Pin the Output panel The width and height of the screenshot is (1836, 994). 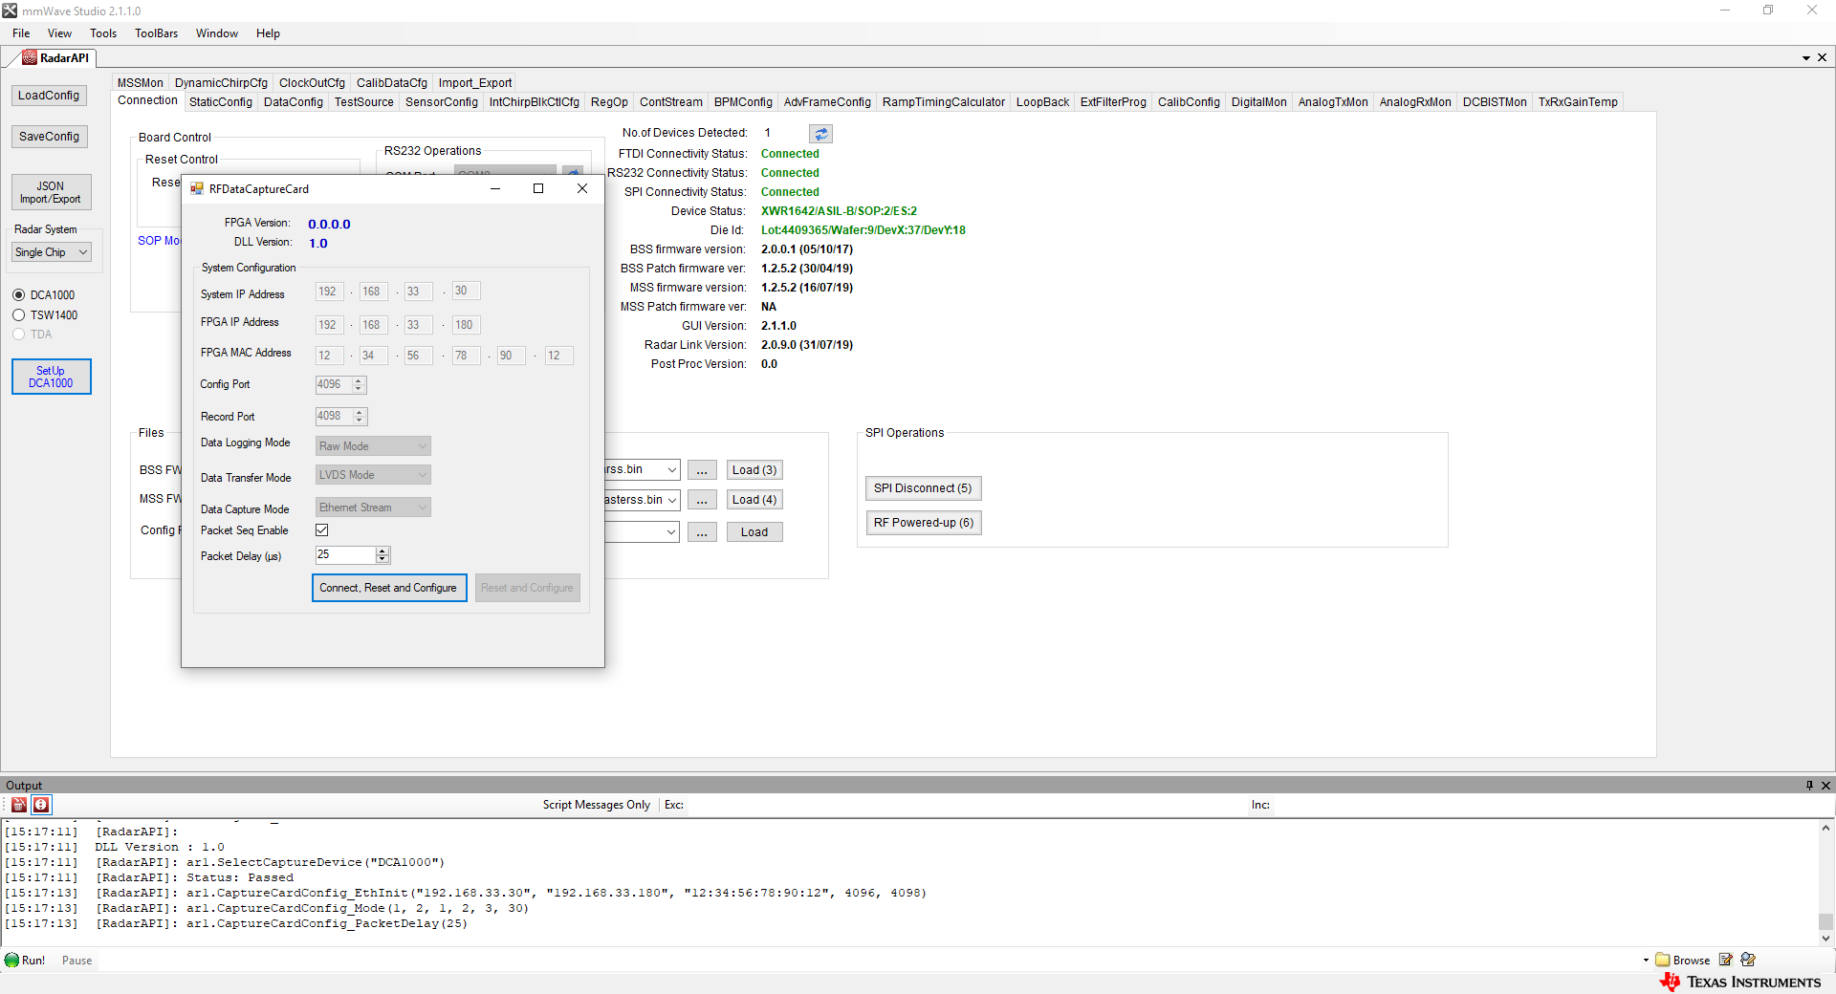(x=1809, y=785)
